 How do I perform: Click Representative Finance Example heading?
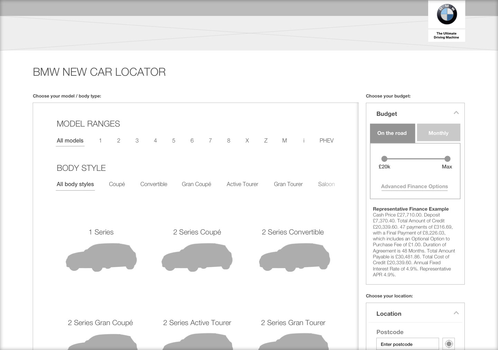coord(411,209)
